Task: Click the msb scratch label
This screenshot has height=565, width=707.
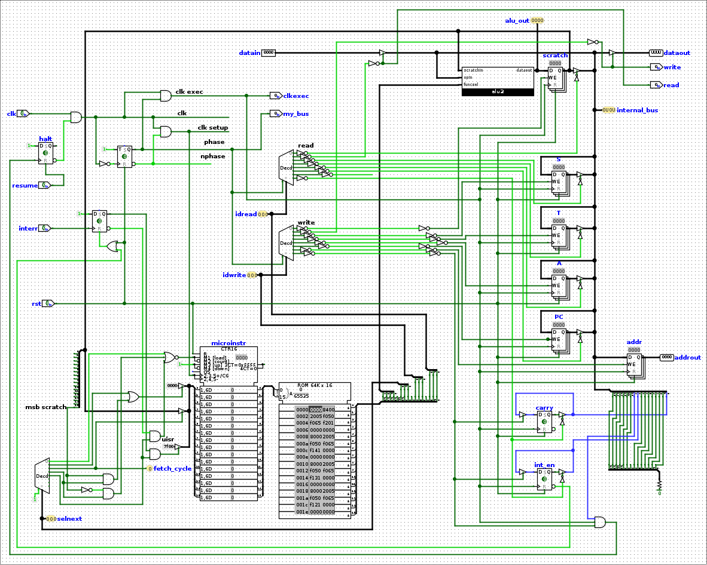Action: [46, 407]
